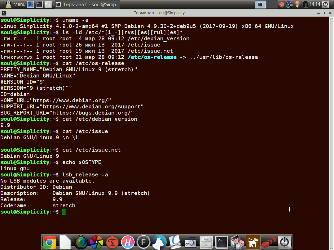Open terminal launcher in top panel

(x=39, y=4)
